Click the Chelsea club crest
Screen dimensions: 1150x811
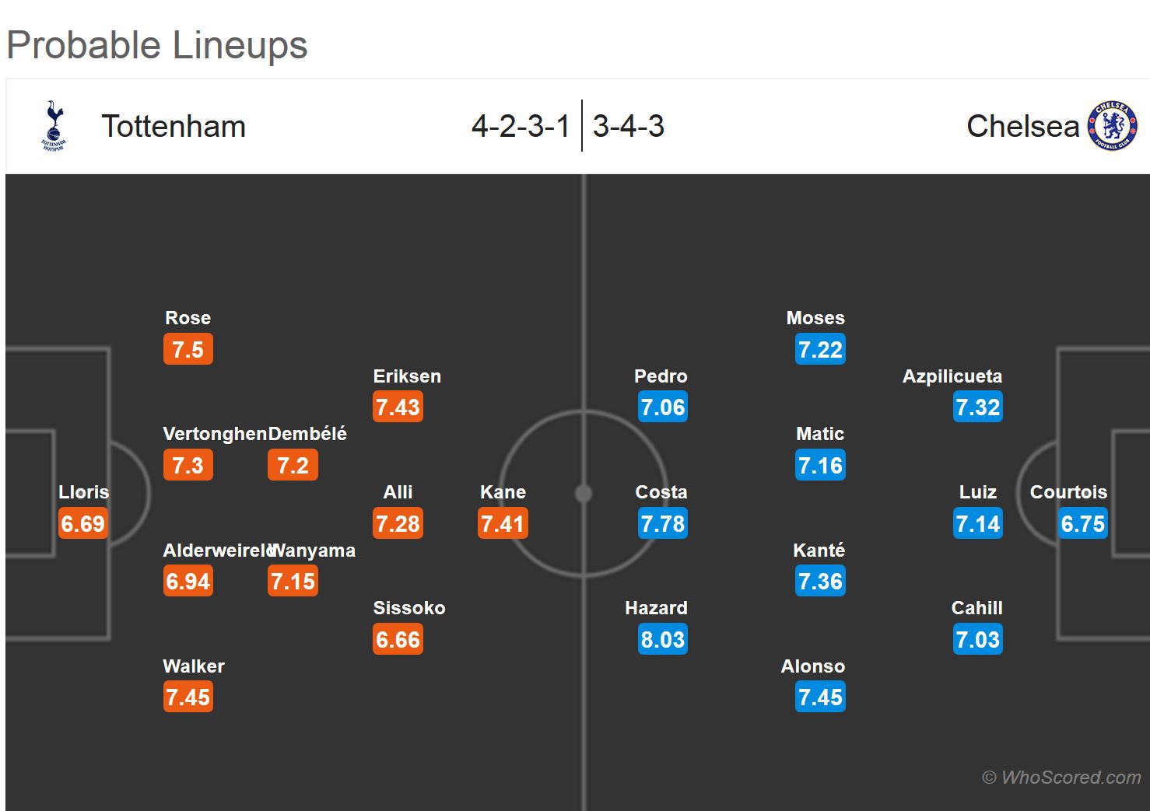(1113, 126)
